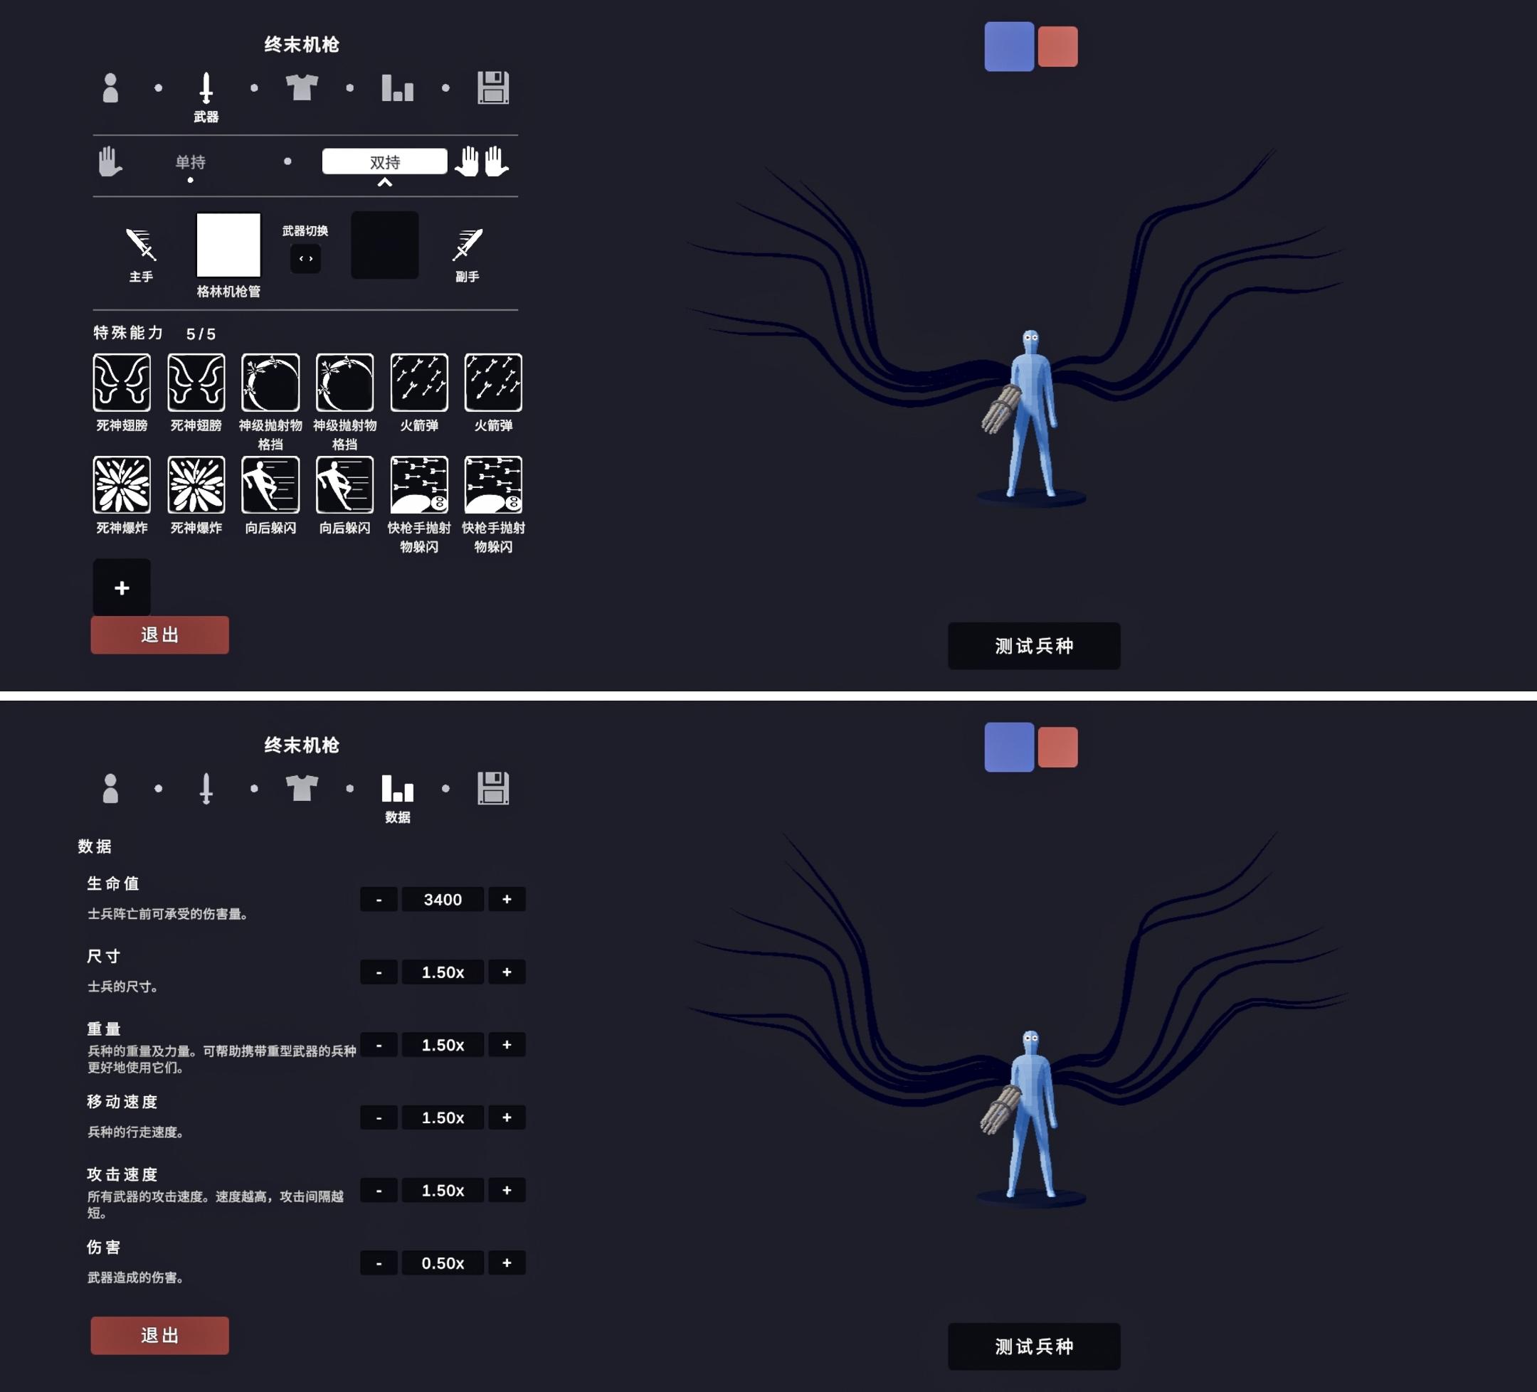Select the 双持 dual-wield option
This screenshot has height=1392, width=1537.
[384, 161]
